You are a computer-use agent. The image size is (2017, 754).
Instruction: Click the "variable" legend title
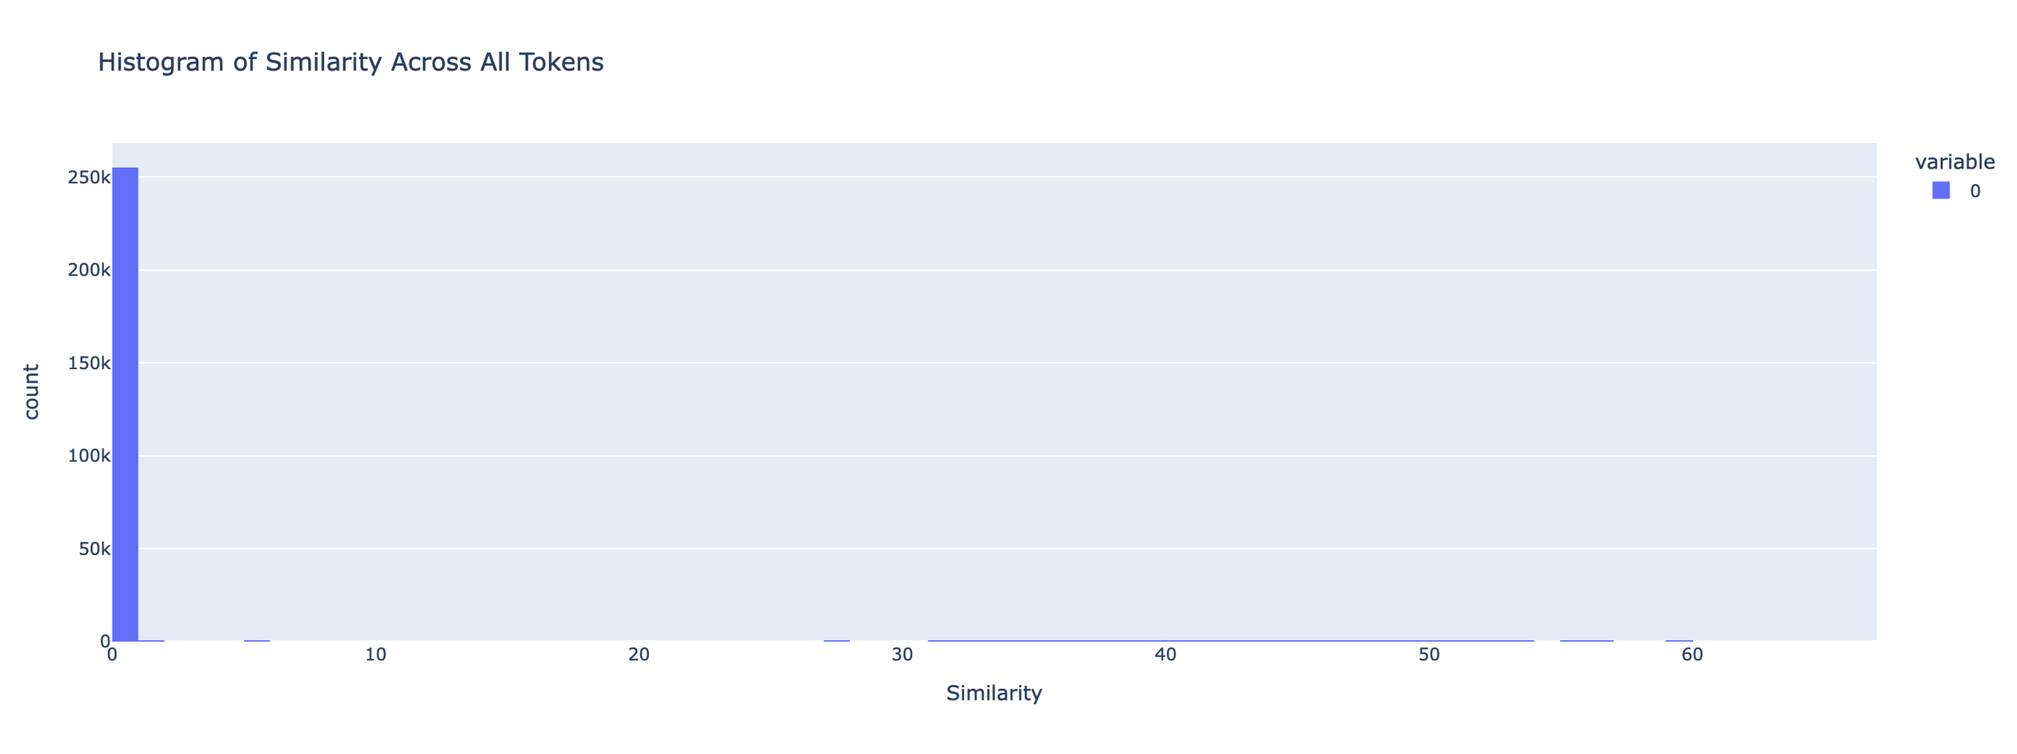(1954, 162)
